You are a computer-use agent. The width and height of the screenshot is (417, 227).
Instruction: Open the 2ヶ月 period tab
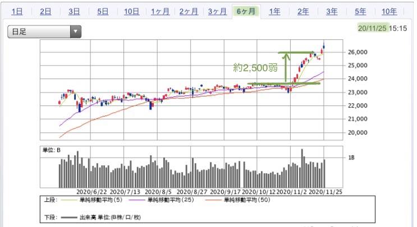pyautogui.click(x=189, y=11)
